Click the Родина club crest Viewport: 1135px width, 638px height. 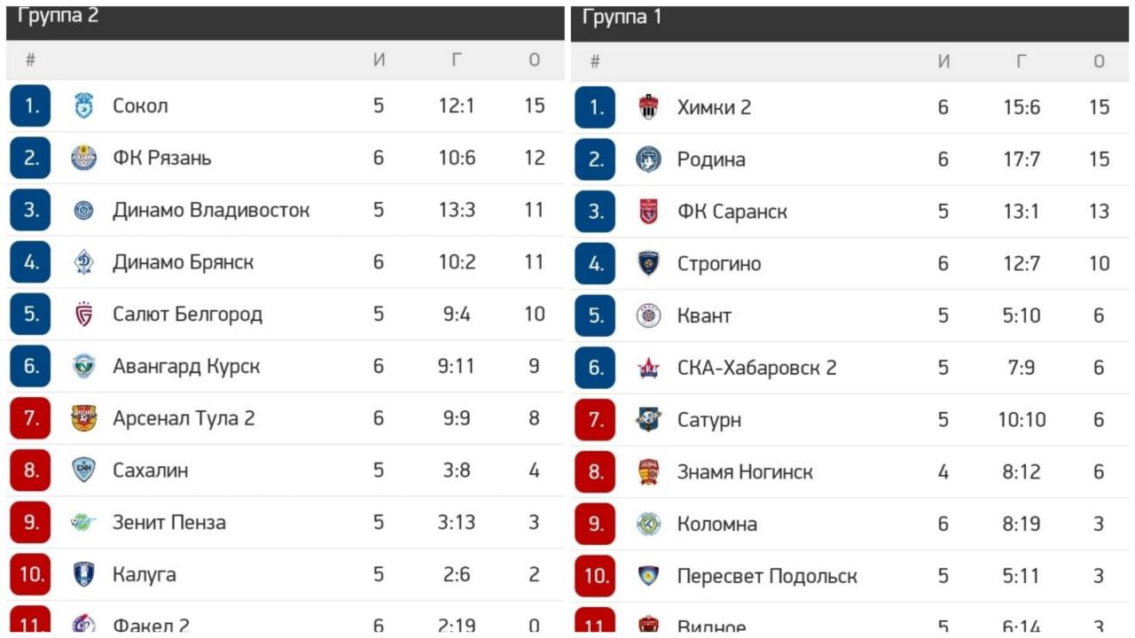point(648,159)
